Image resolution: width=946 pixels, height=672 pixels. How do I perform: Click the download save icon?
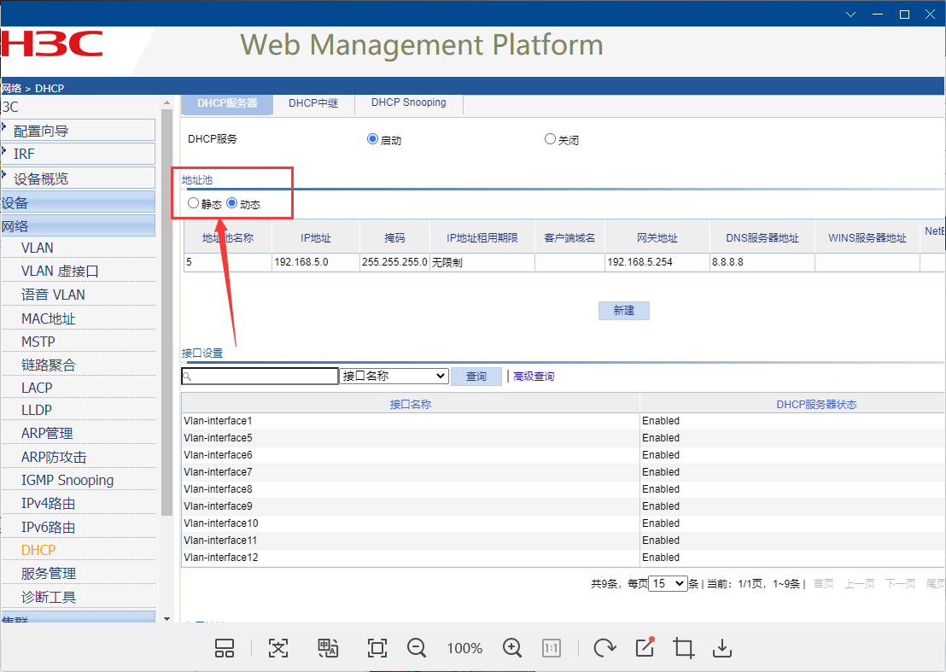pyautogui.click(x=721, y=648)
